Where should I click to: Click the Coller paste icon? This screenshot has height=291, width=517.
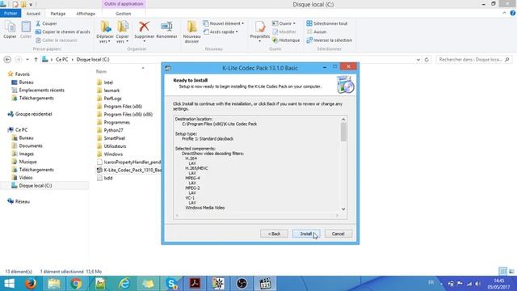click(x=26, y=30)
